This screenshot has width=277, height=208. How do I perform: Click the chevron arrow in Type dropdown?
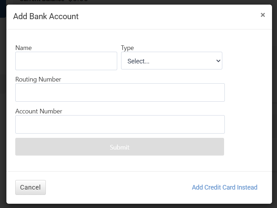[x=218, y=61]
